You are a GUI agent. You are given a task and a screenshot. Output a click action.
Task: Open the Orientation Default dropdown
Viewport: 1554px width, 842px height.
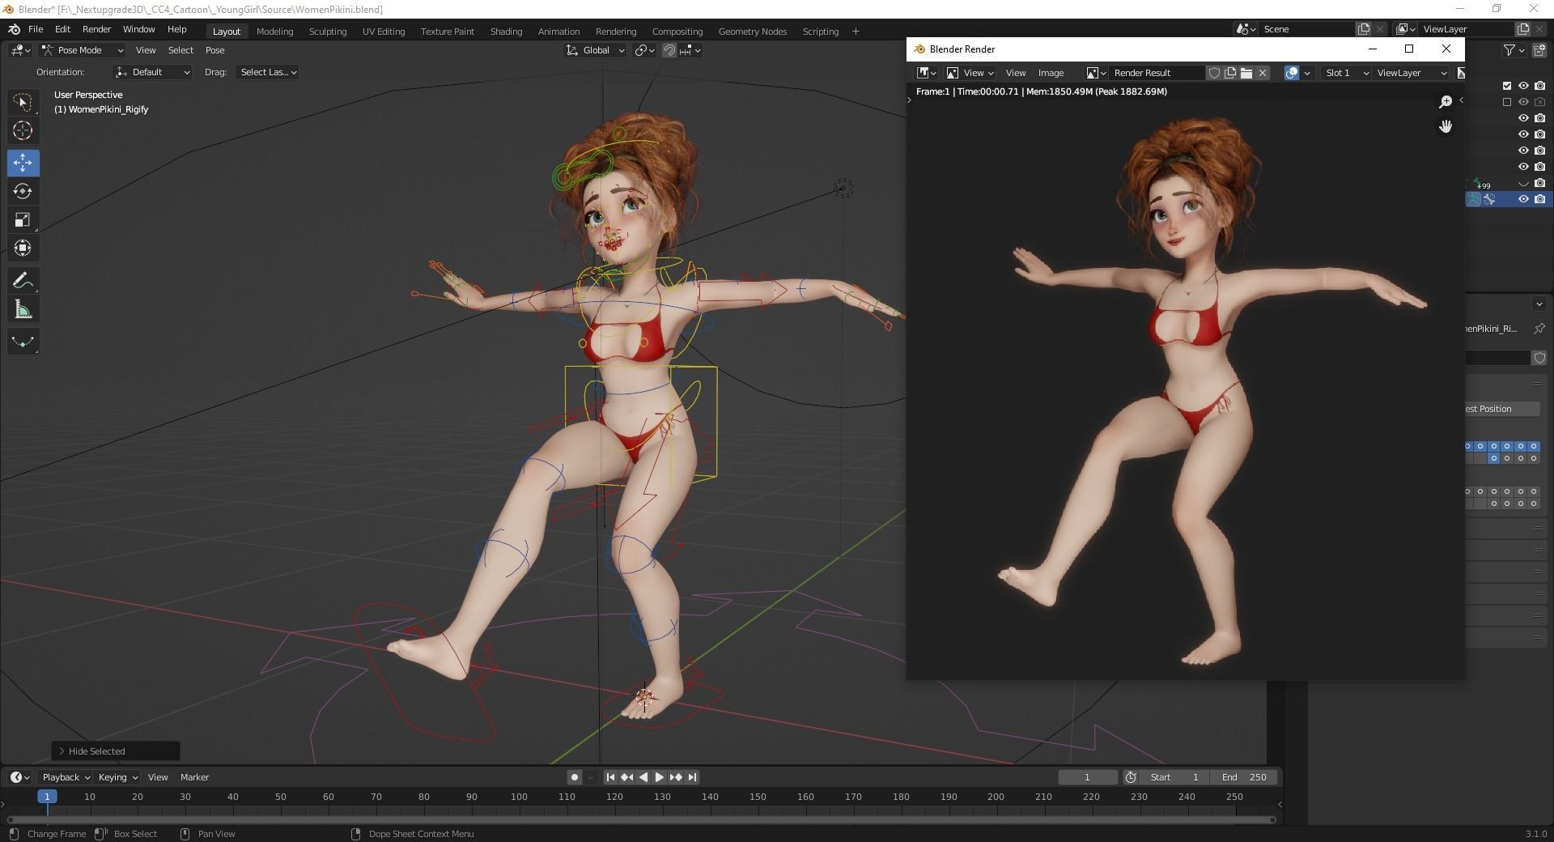coord(153,72)
